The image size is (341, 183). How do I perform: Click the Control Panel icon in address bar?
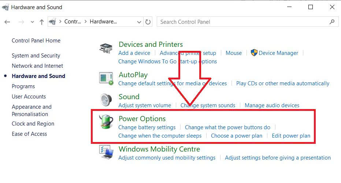[52, 22]
